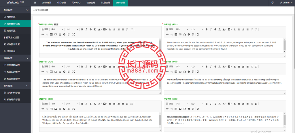Viewport: 295px width, 133px height.
Task: Click the 简体 editor vertical scrollbar
Action: pos(160,46)
